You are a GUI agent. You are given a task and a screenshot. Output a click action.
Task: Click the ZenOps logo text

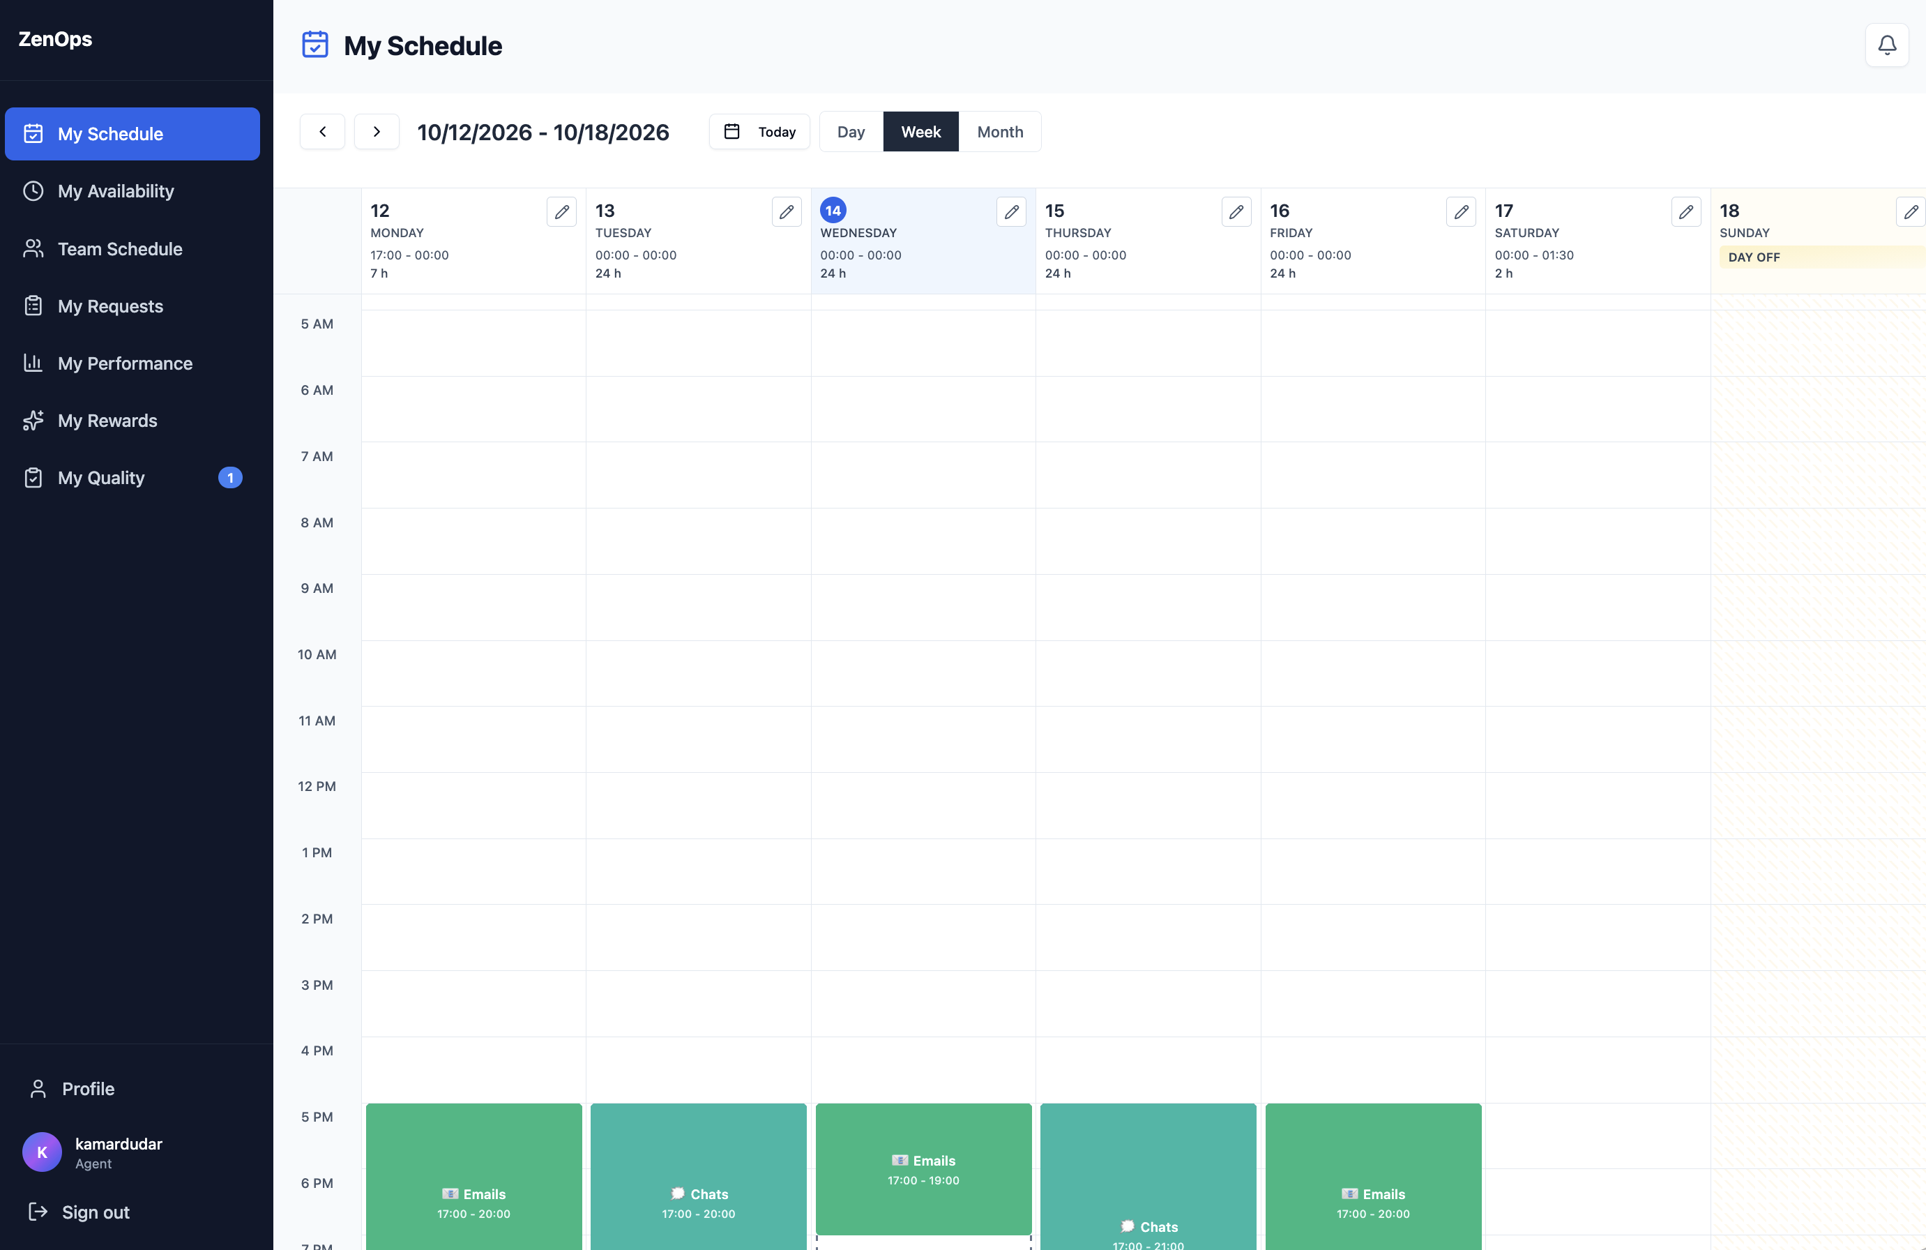click(55, 39)
